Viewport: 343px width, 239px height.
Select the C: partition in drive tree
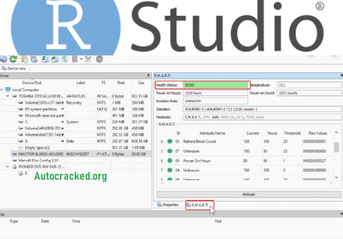(76, 122)
